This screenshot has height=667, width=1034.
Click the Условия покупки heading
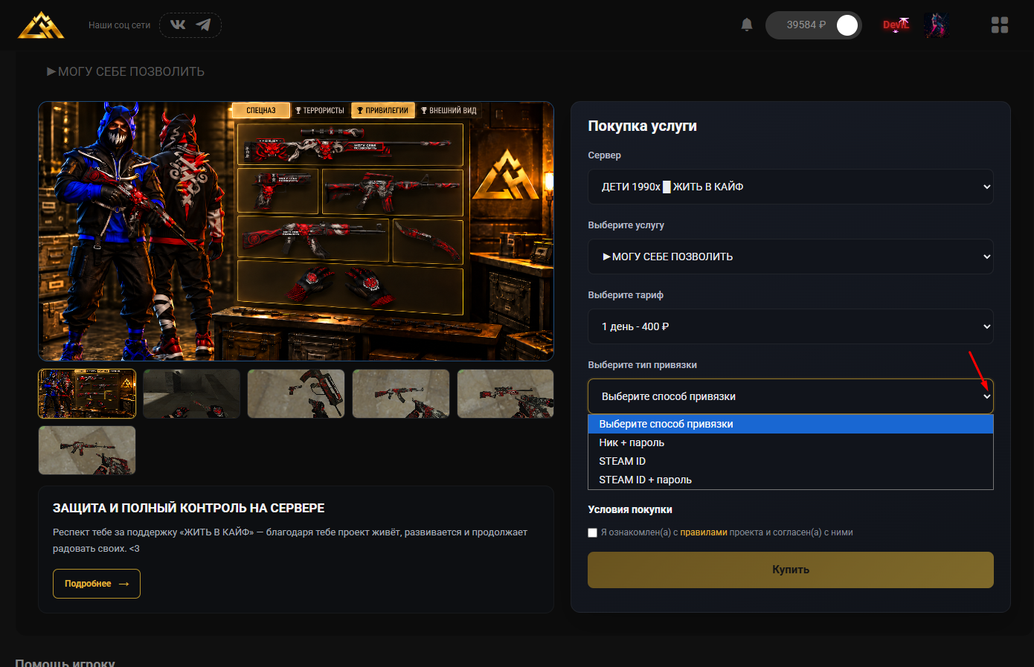(630, 509)
